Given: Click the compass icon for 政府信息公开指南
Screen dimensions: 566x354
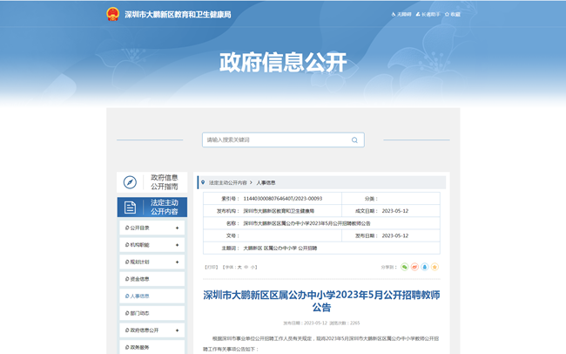Looking at the screenshot, I should [x=130, y=182].
